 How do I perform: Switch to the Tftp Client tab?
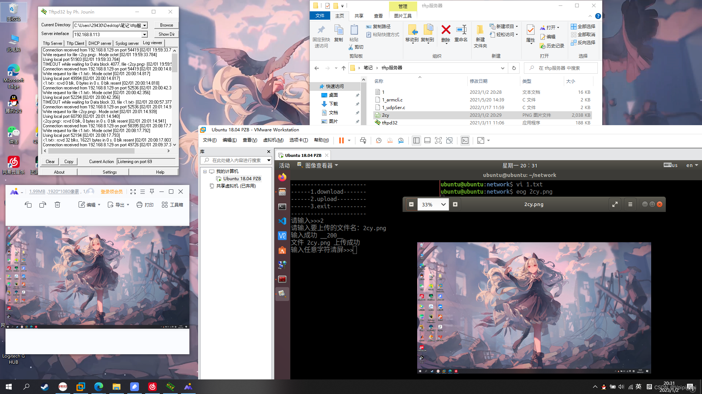tap(75, 43)
